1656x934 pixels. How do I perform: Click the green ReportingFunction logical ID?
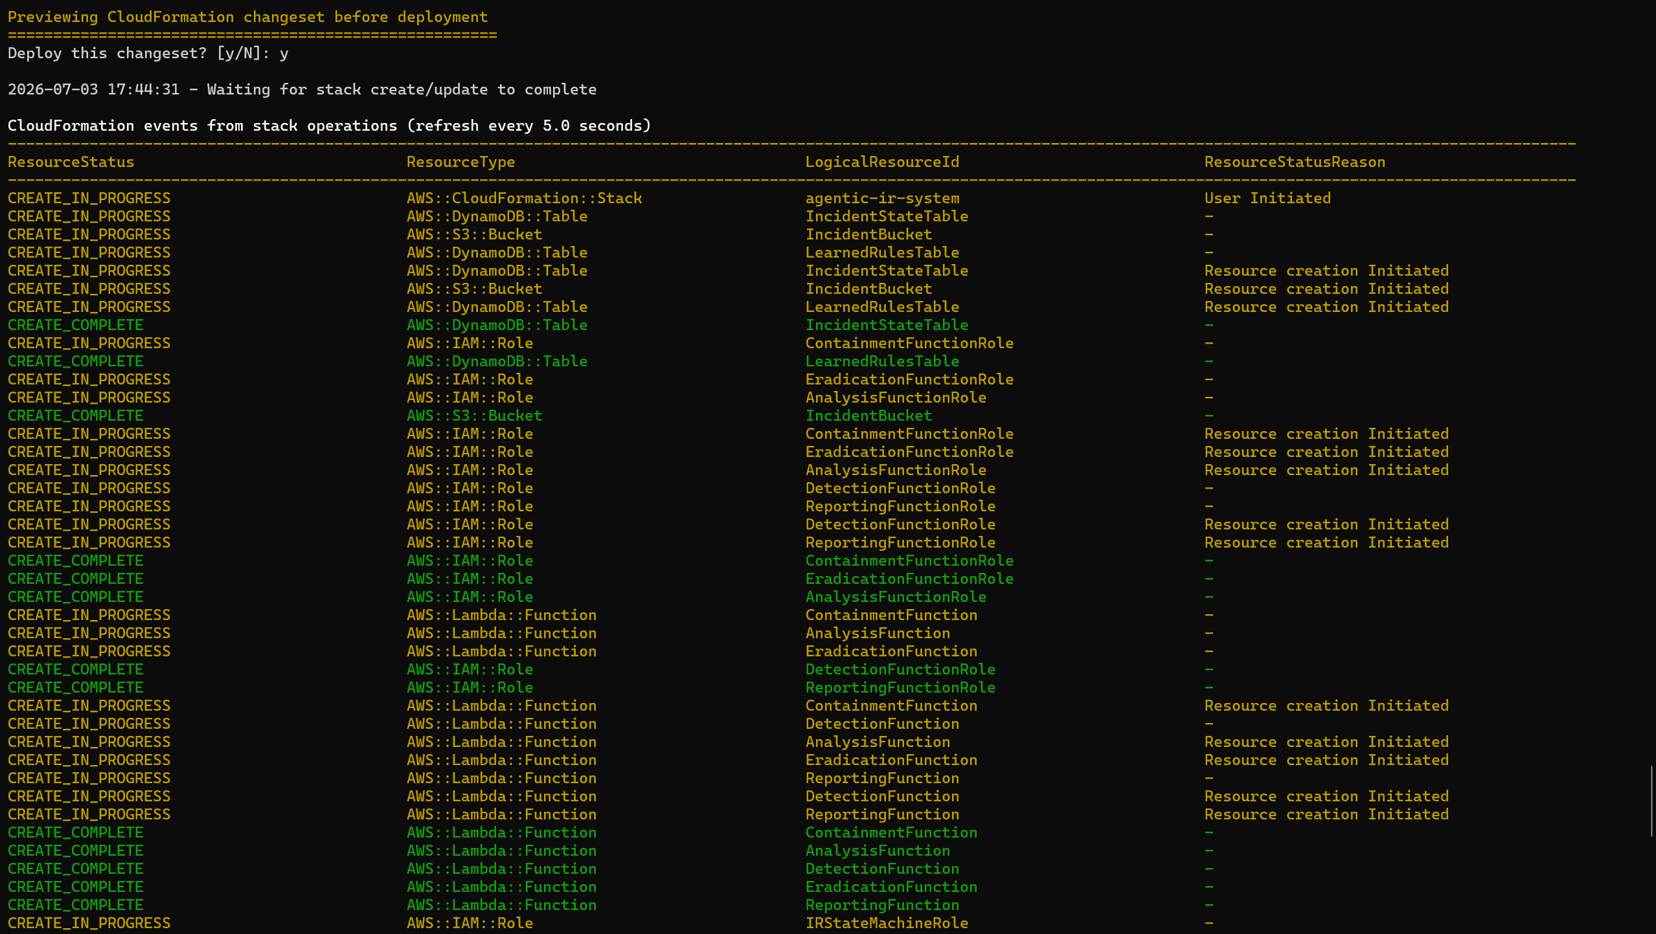click(883, 905)
